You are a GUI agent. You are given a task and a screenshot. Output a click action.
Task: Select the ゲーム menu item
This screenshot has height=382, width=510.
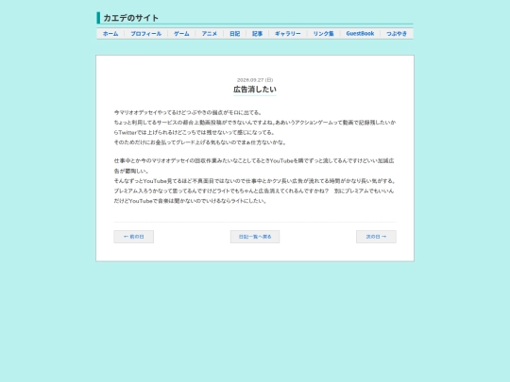(181, 33)
